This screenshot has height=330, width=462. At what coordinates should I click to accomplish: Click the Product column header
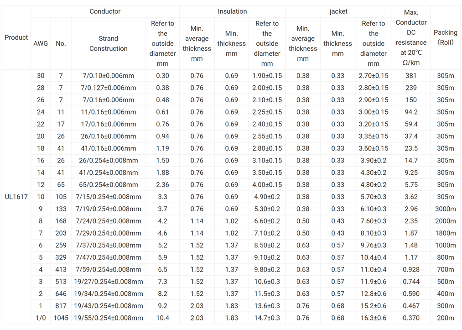click(x=16, y=37)
